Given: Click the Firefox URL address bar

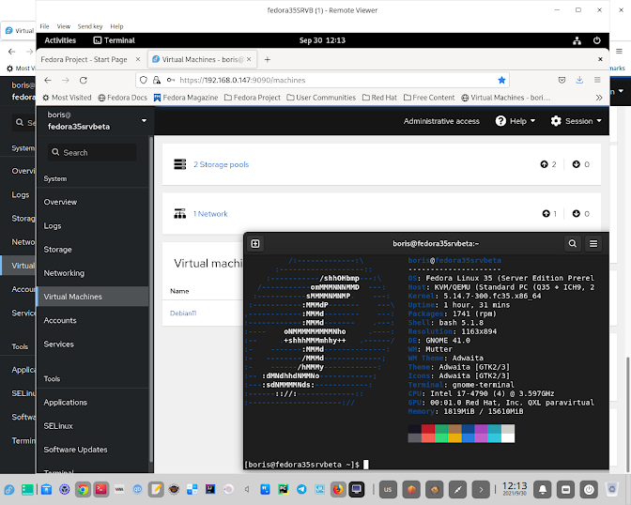Looking at the screenshot, I should 322,80.
